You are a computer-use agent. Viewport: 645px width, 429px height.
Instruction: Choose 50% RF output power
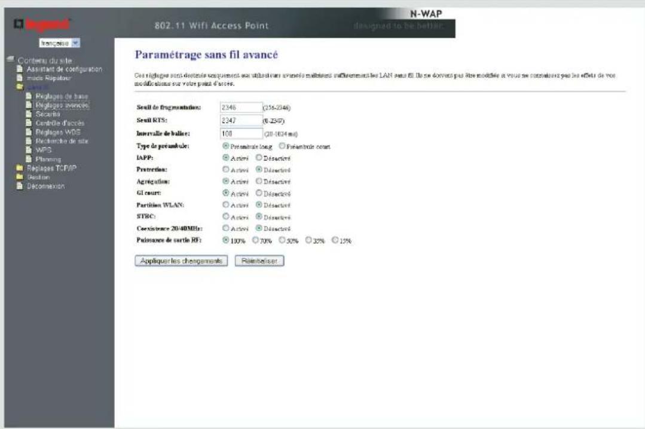(x=282, y=240)
